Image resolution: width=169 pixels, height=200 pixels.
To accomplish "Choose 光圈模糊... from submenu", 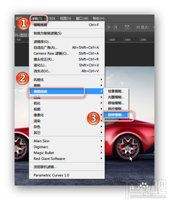I will click(116, 97).
